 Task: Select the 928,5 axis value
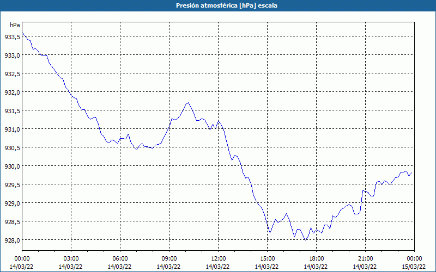pos(12,222)
